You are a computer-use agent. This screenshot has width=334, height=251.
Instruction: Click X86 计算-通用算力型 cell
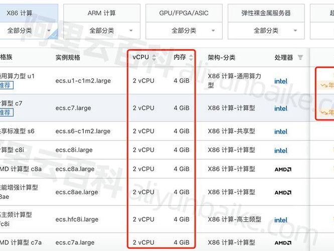(x=234, y=81)
